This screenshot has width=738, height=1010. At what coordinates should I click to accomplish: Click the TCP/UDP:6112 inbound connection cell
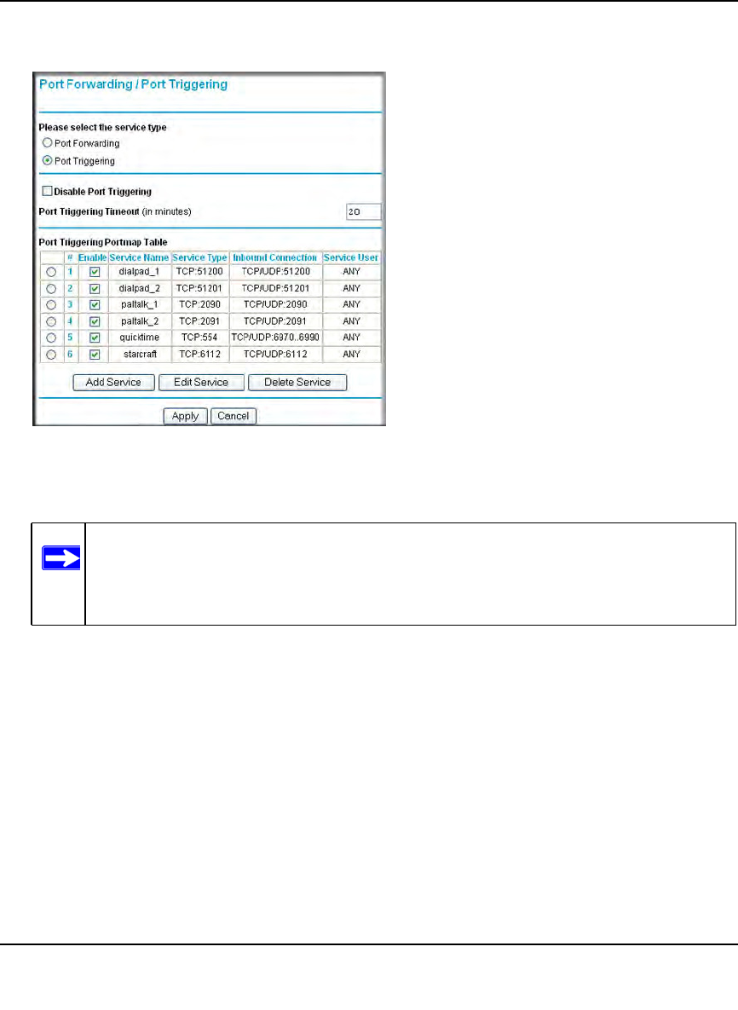[275, 355]
